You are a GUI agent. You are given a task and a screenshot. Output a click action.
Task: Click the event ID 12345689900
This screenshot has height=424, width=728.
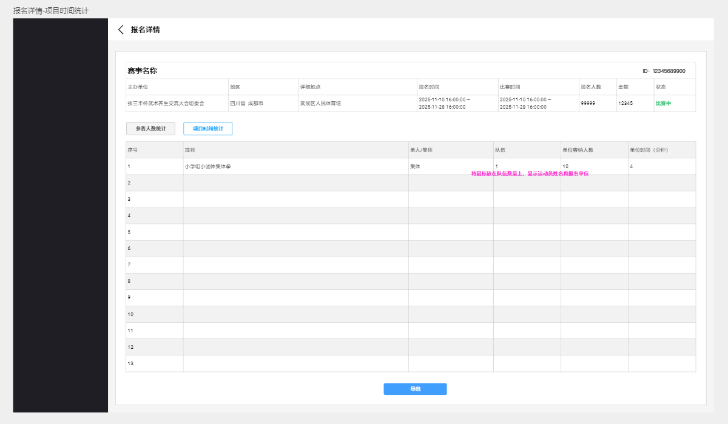(x=664, y=71)
